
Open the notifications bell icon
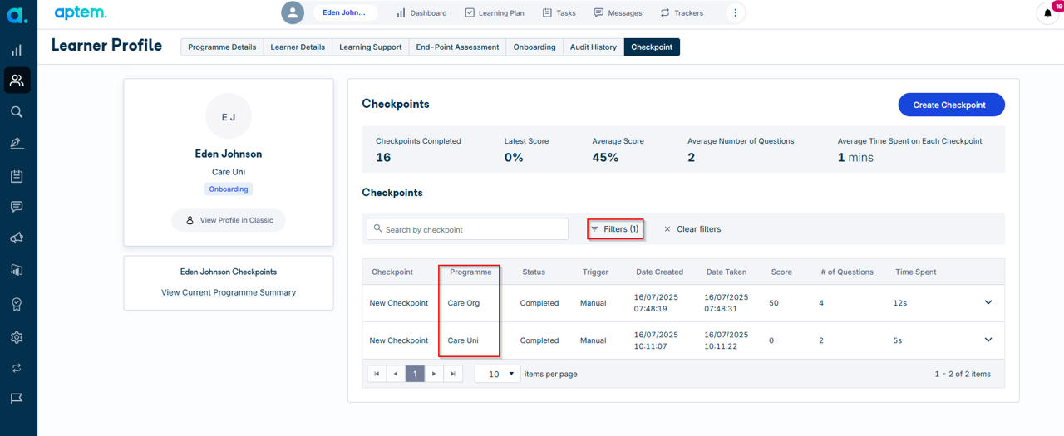pos(1047,13)
